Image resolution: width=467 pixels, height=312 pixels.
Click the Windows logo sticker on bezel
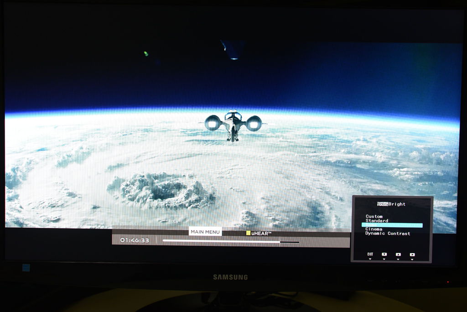point(26,268)
